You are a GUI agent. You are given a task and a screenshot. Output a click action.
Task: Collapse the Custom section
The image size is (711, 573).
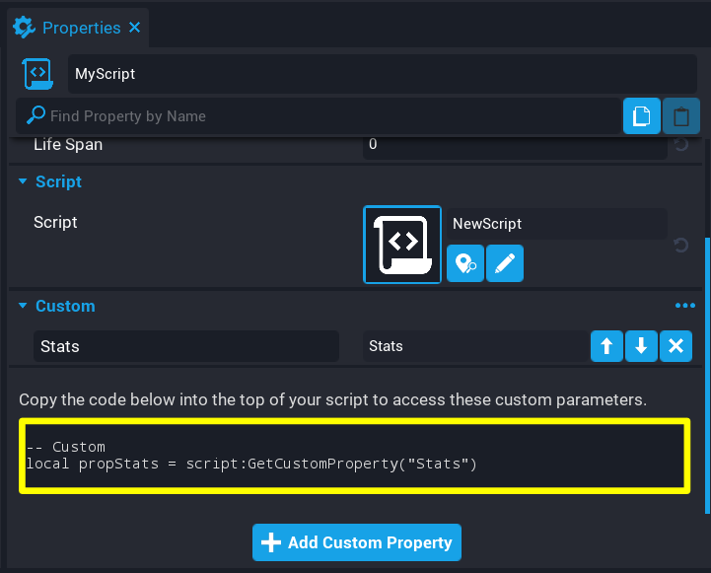pyautogui.click(x=23, y=307)
